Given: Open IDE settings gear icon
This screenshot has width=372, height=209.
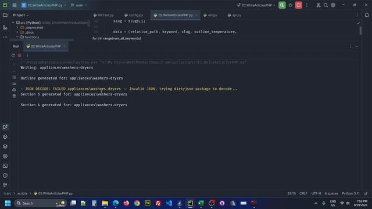Looking at the screenshot, I should tap(333, 5).
